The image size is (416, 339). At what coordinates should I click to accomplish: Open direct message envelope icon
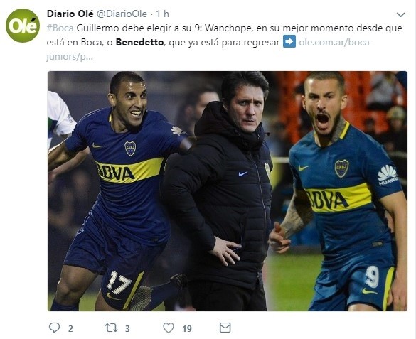(x=225, y=328)
